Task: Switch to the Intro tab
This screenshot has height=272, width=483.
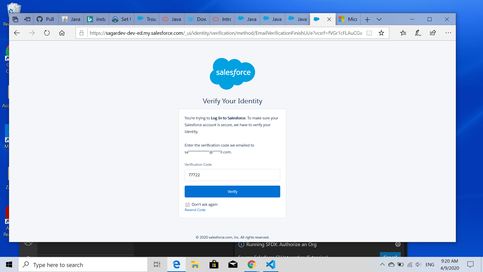Action: 222,19
